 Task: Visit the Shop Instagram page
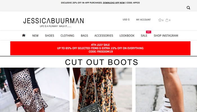[166, 36]
